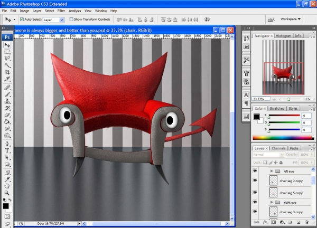Viewport: 317px width, 228px height.
Task: Open the Layer menu
Action: [x=37, y=11]
